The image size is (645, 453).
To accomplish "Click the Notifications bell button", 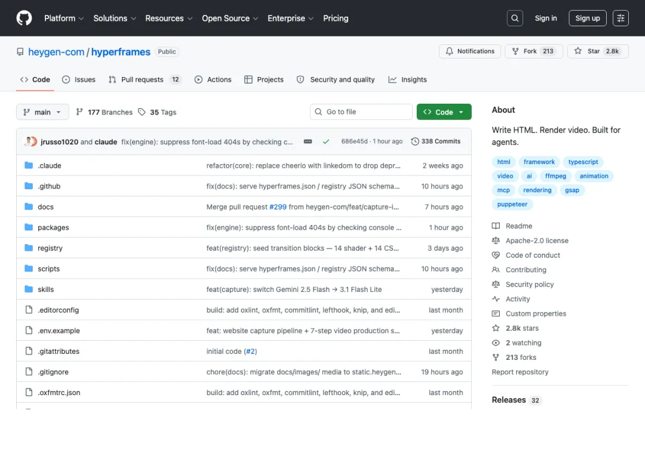I will pyautogui.click(x=470, y=51).
